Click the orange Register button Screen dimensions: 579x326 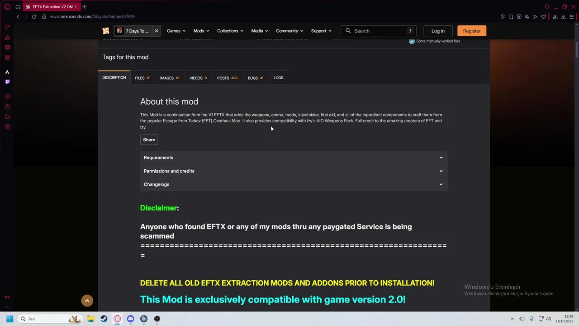tap(472, 31)
